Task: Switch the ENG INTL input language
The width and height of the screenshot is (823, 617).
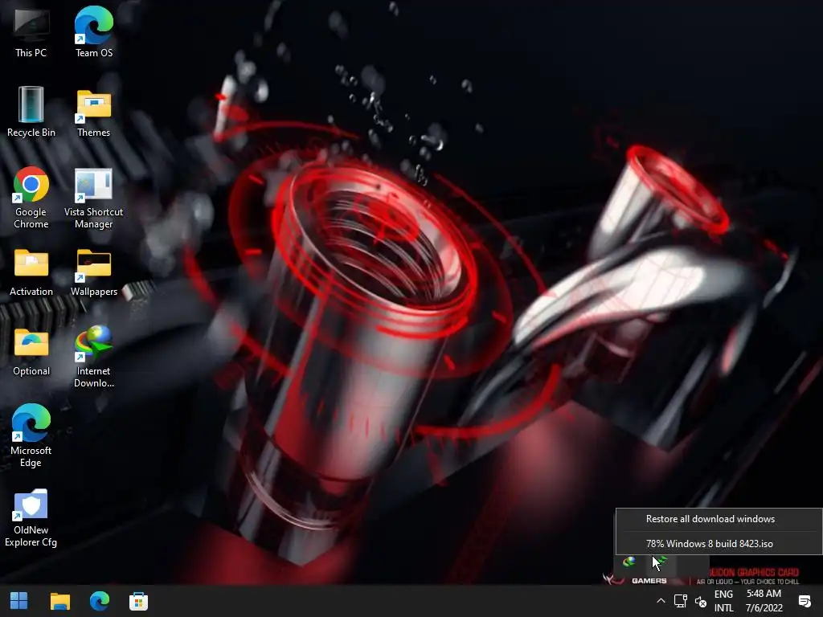Action: pos(724,601)
